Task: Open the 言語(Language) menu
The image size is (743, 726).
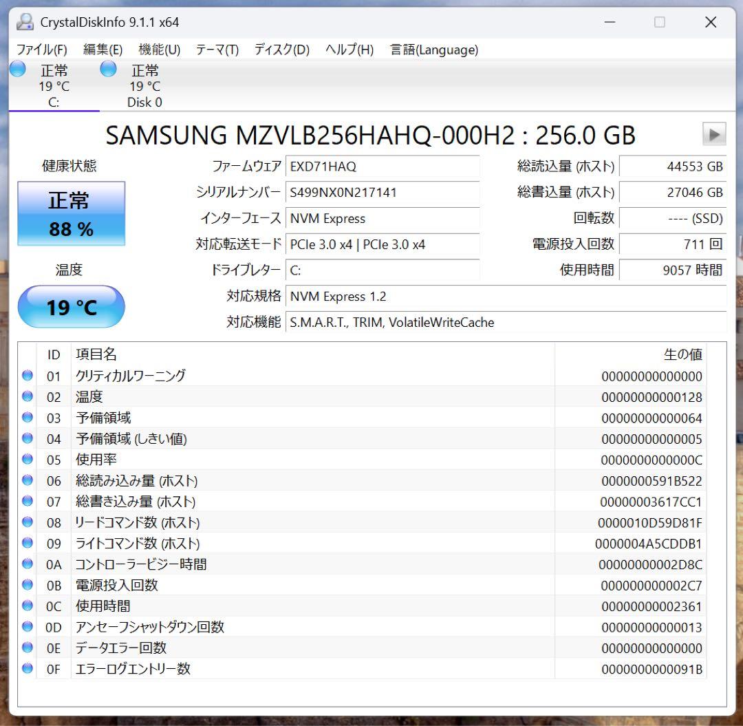Action: (434, 49)
